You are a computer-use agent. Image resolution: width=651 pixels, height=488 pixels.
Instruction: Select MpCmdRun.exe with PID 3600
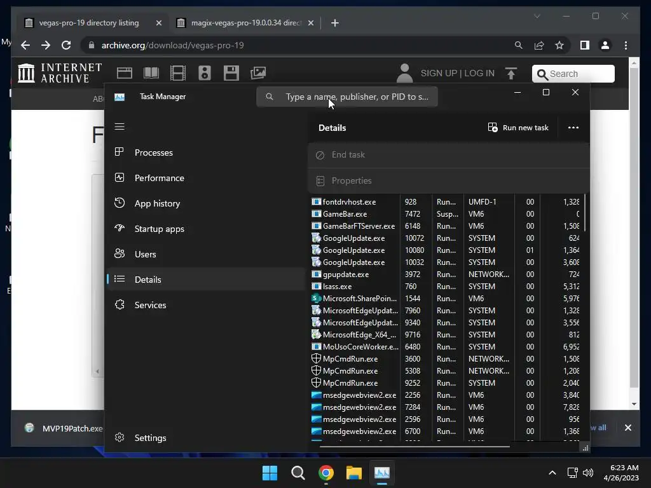click(446, 358)
